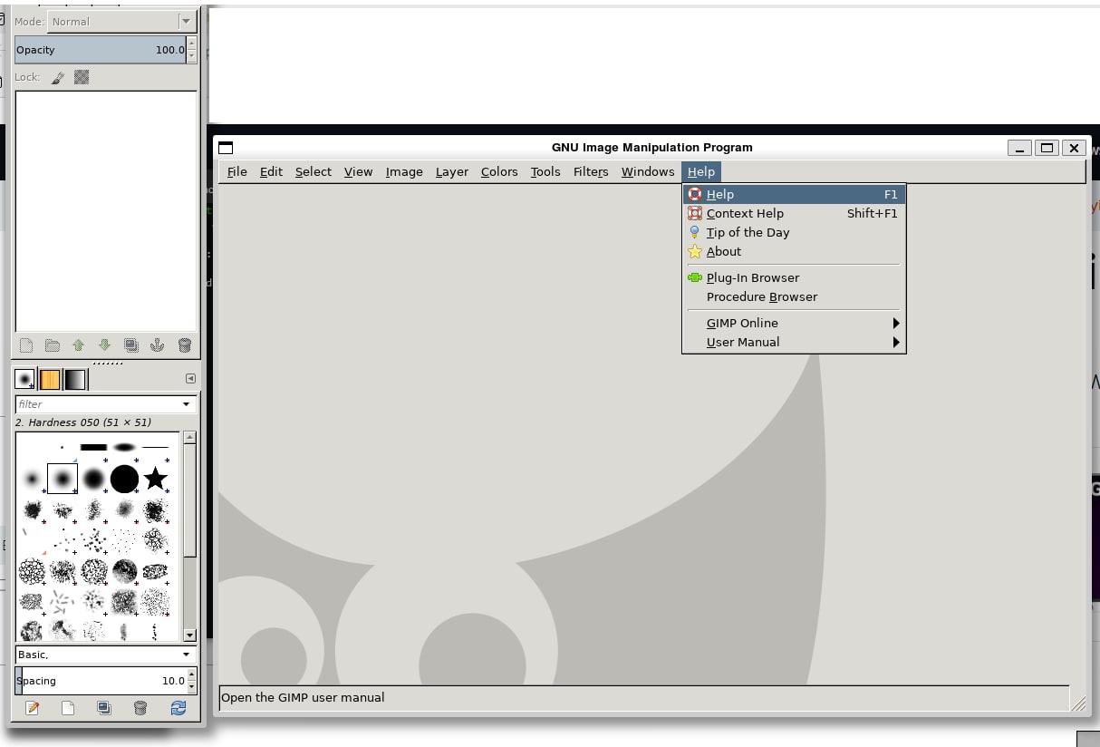Open the Image menu
Viewport: 1100px width, 747px height.
404,171
